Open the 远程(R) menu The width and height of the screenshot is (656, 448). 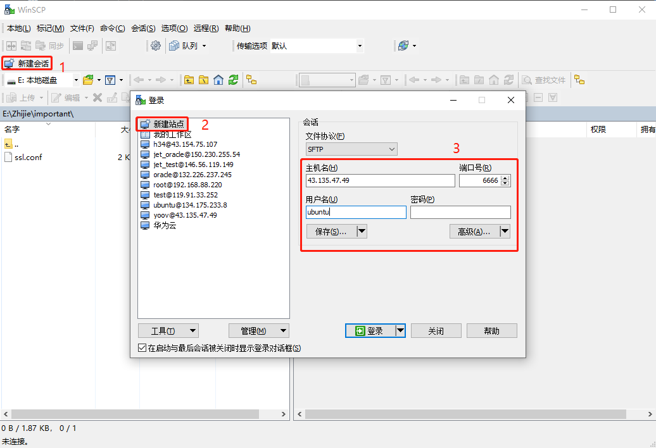point(206,28)
